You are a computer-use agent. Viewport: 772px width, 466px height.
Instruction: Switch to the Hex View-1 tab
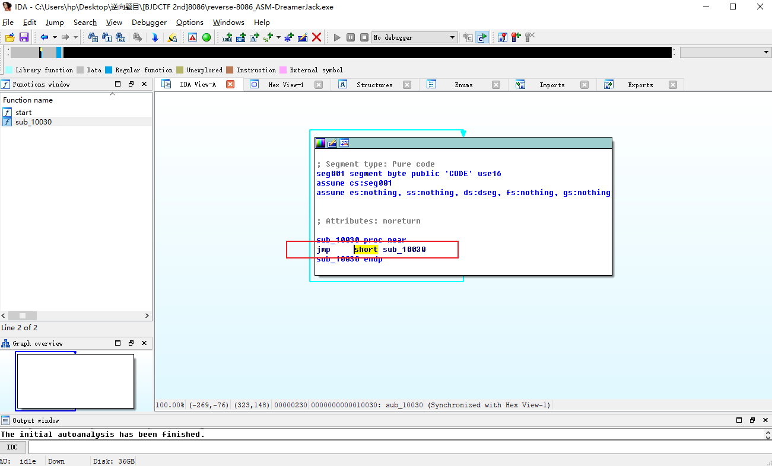pos(285,85)
